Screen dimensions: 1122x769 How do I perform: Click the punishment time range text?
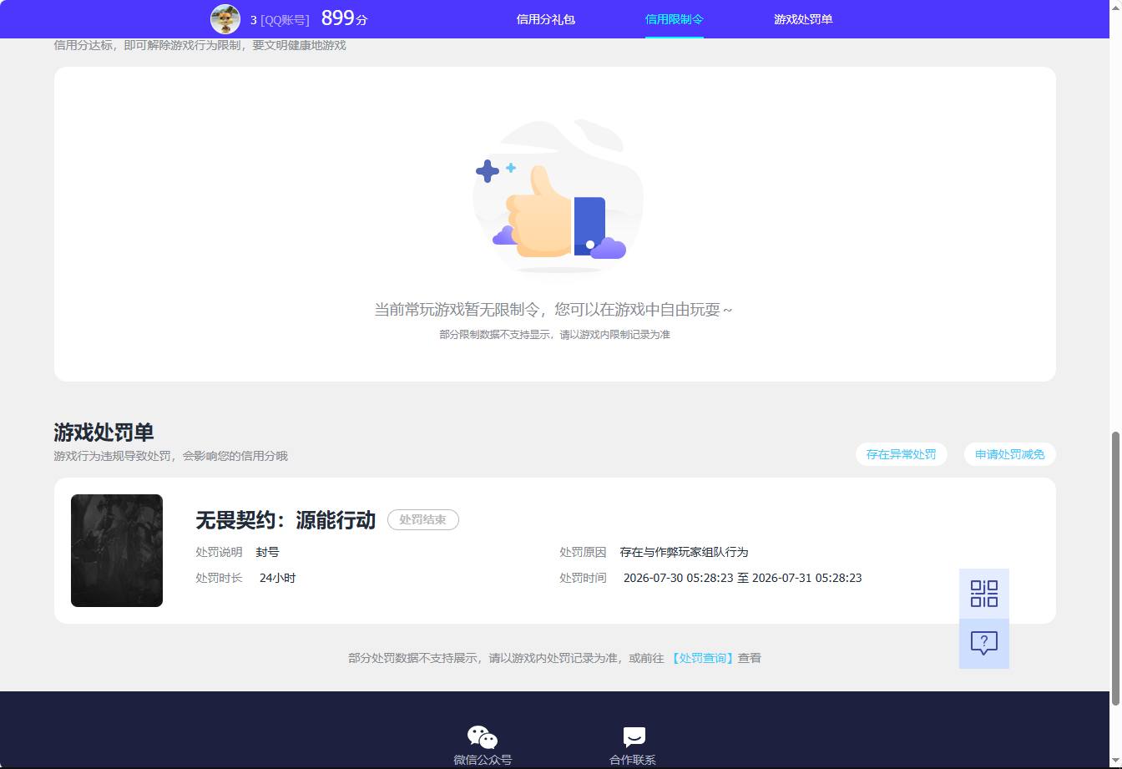(x=742, y=578)
